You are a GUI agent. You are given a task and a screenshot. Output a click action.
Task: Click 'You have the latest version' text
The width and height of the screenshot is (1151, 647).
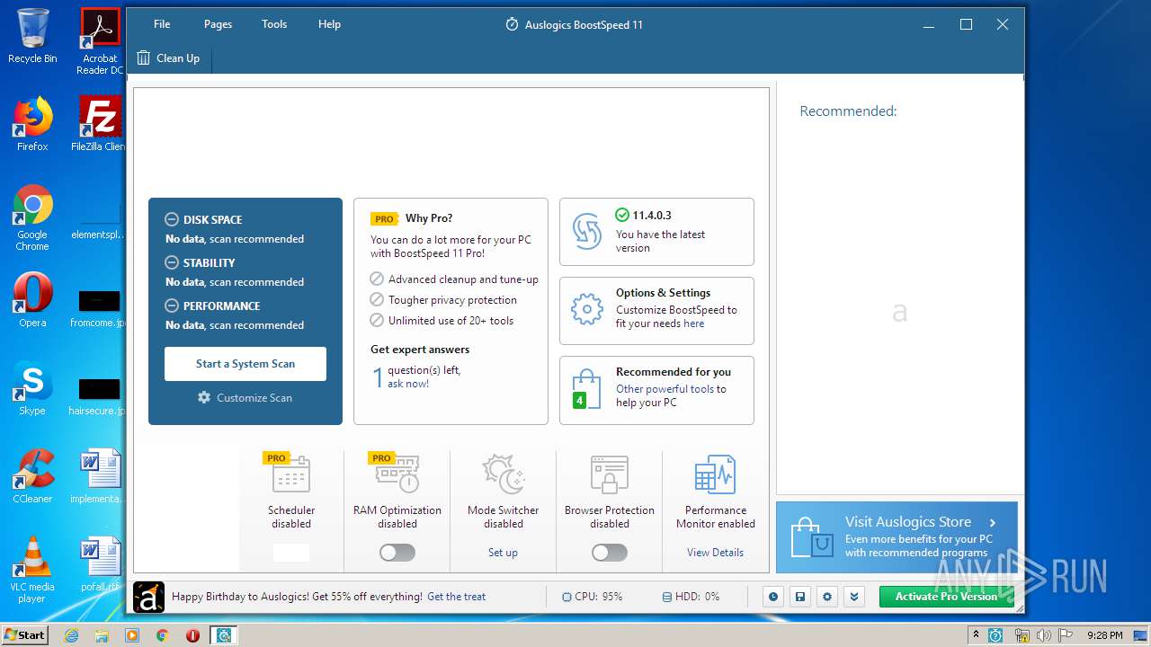[660, 241]
